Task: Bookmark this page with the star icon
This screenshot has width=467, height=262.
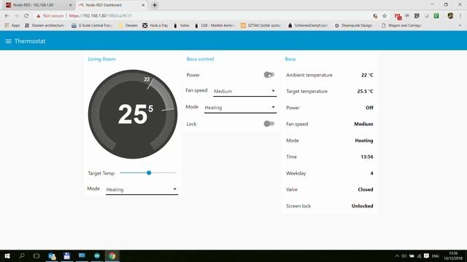Action: [385, 16]
